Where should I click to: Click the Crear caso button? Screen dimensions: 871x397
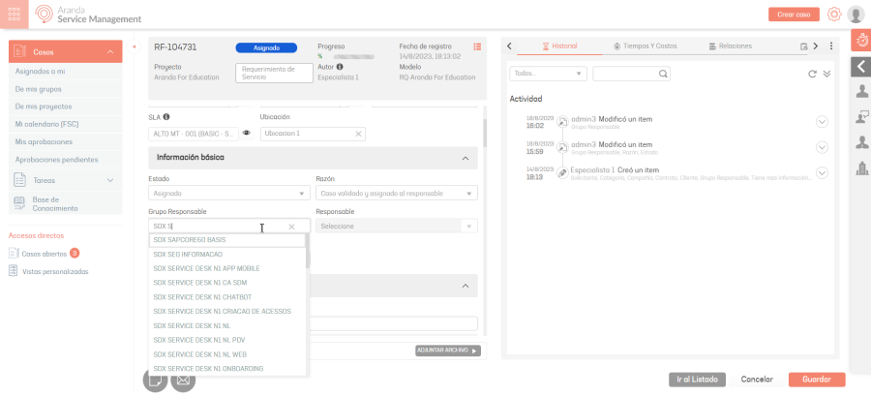794,15
